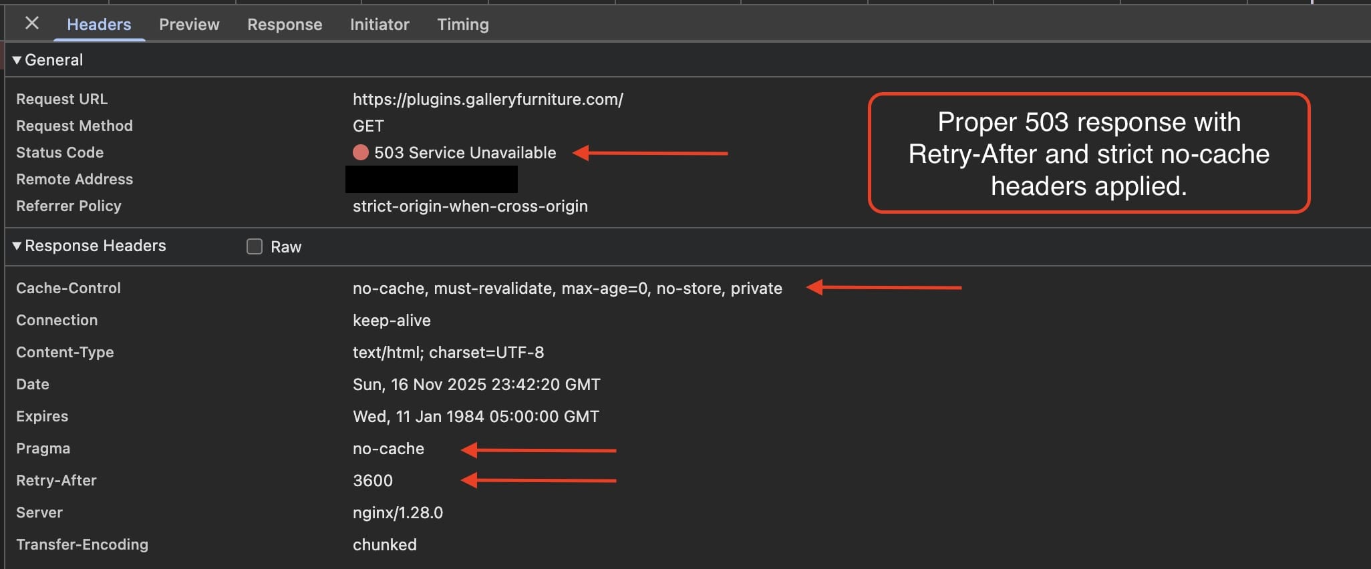Viewport: 1371px width, 569px height.
Task: Click the Referrer Policy value
Action: click(470, 206)
